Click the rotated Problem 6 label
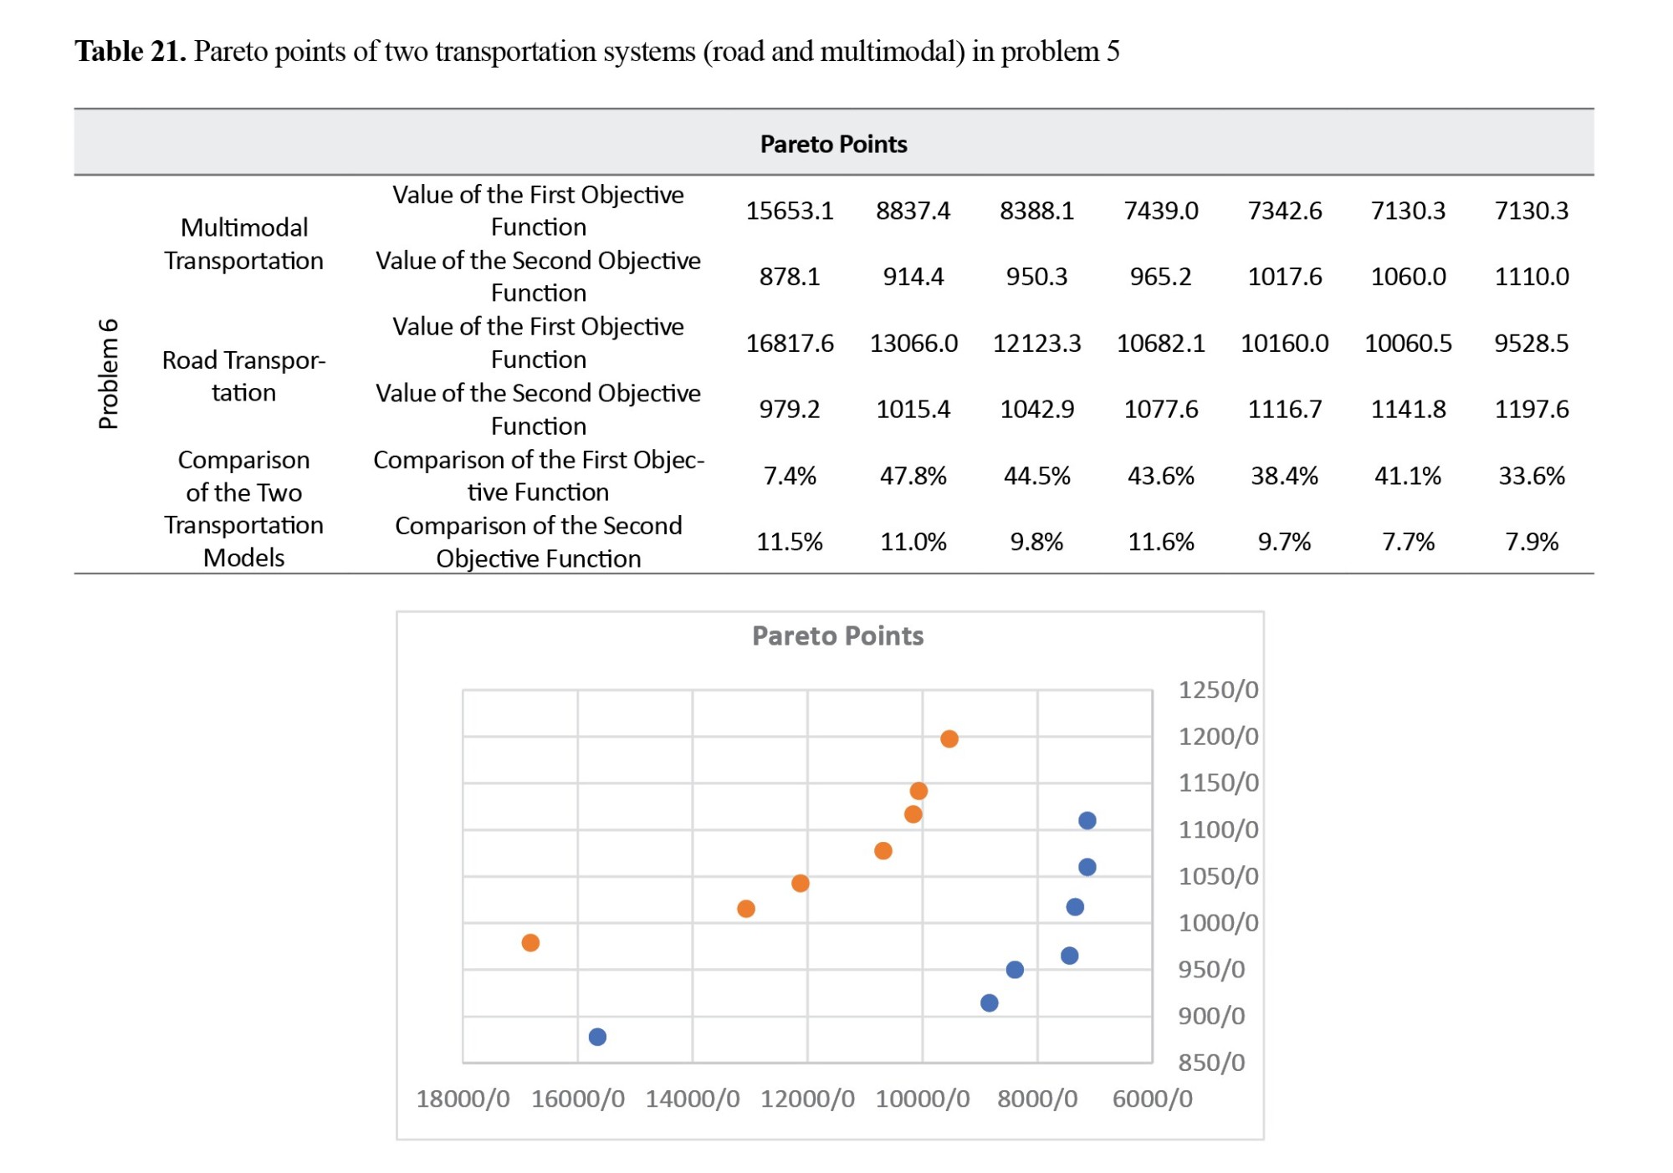 tap(109, 374)
